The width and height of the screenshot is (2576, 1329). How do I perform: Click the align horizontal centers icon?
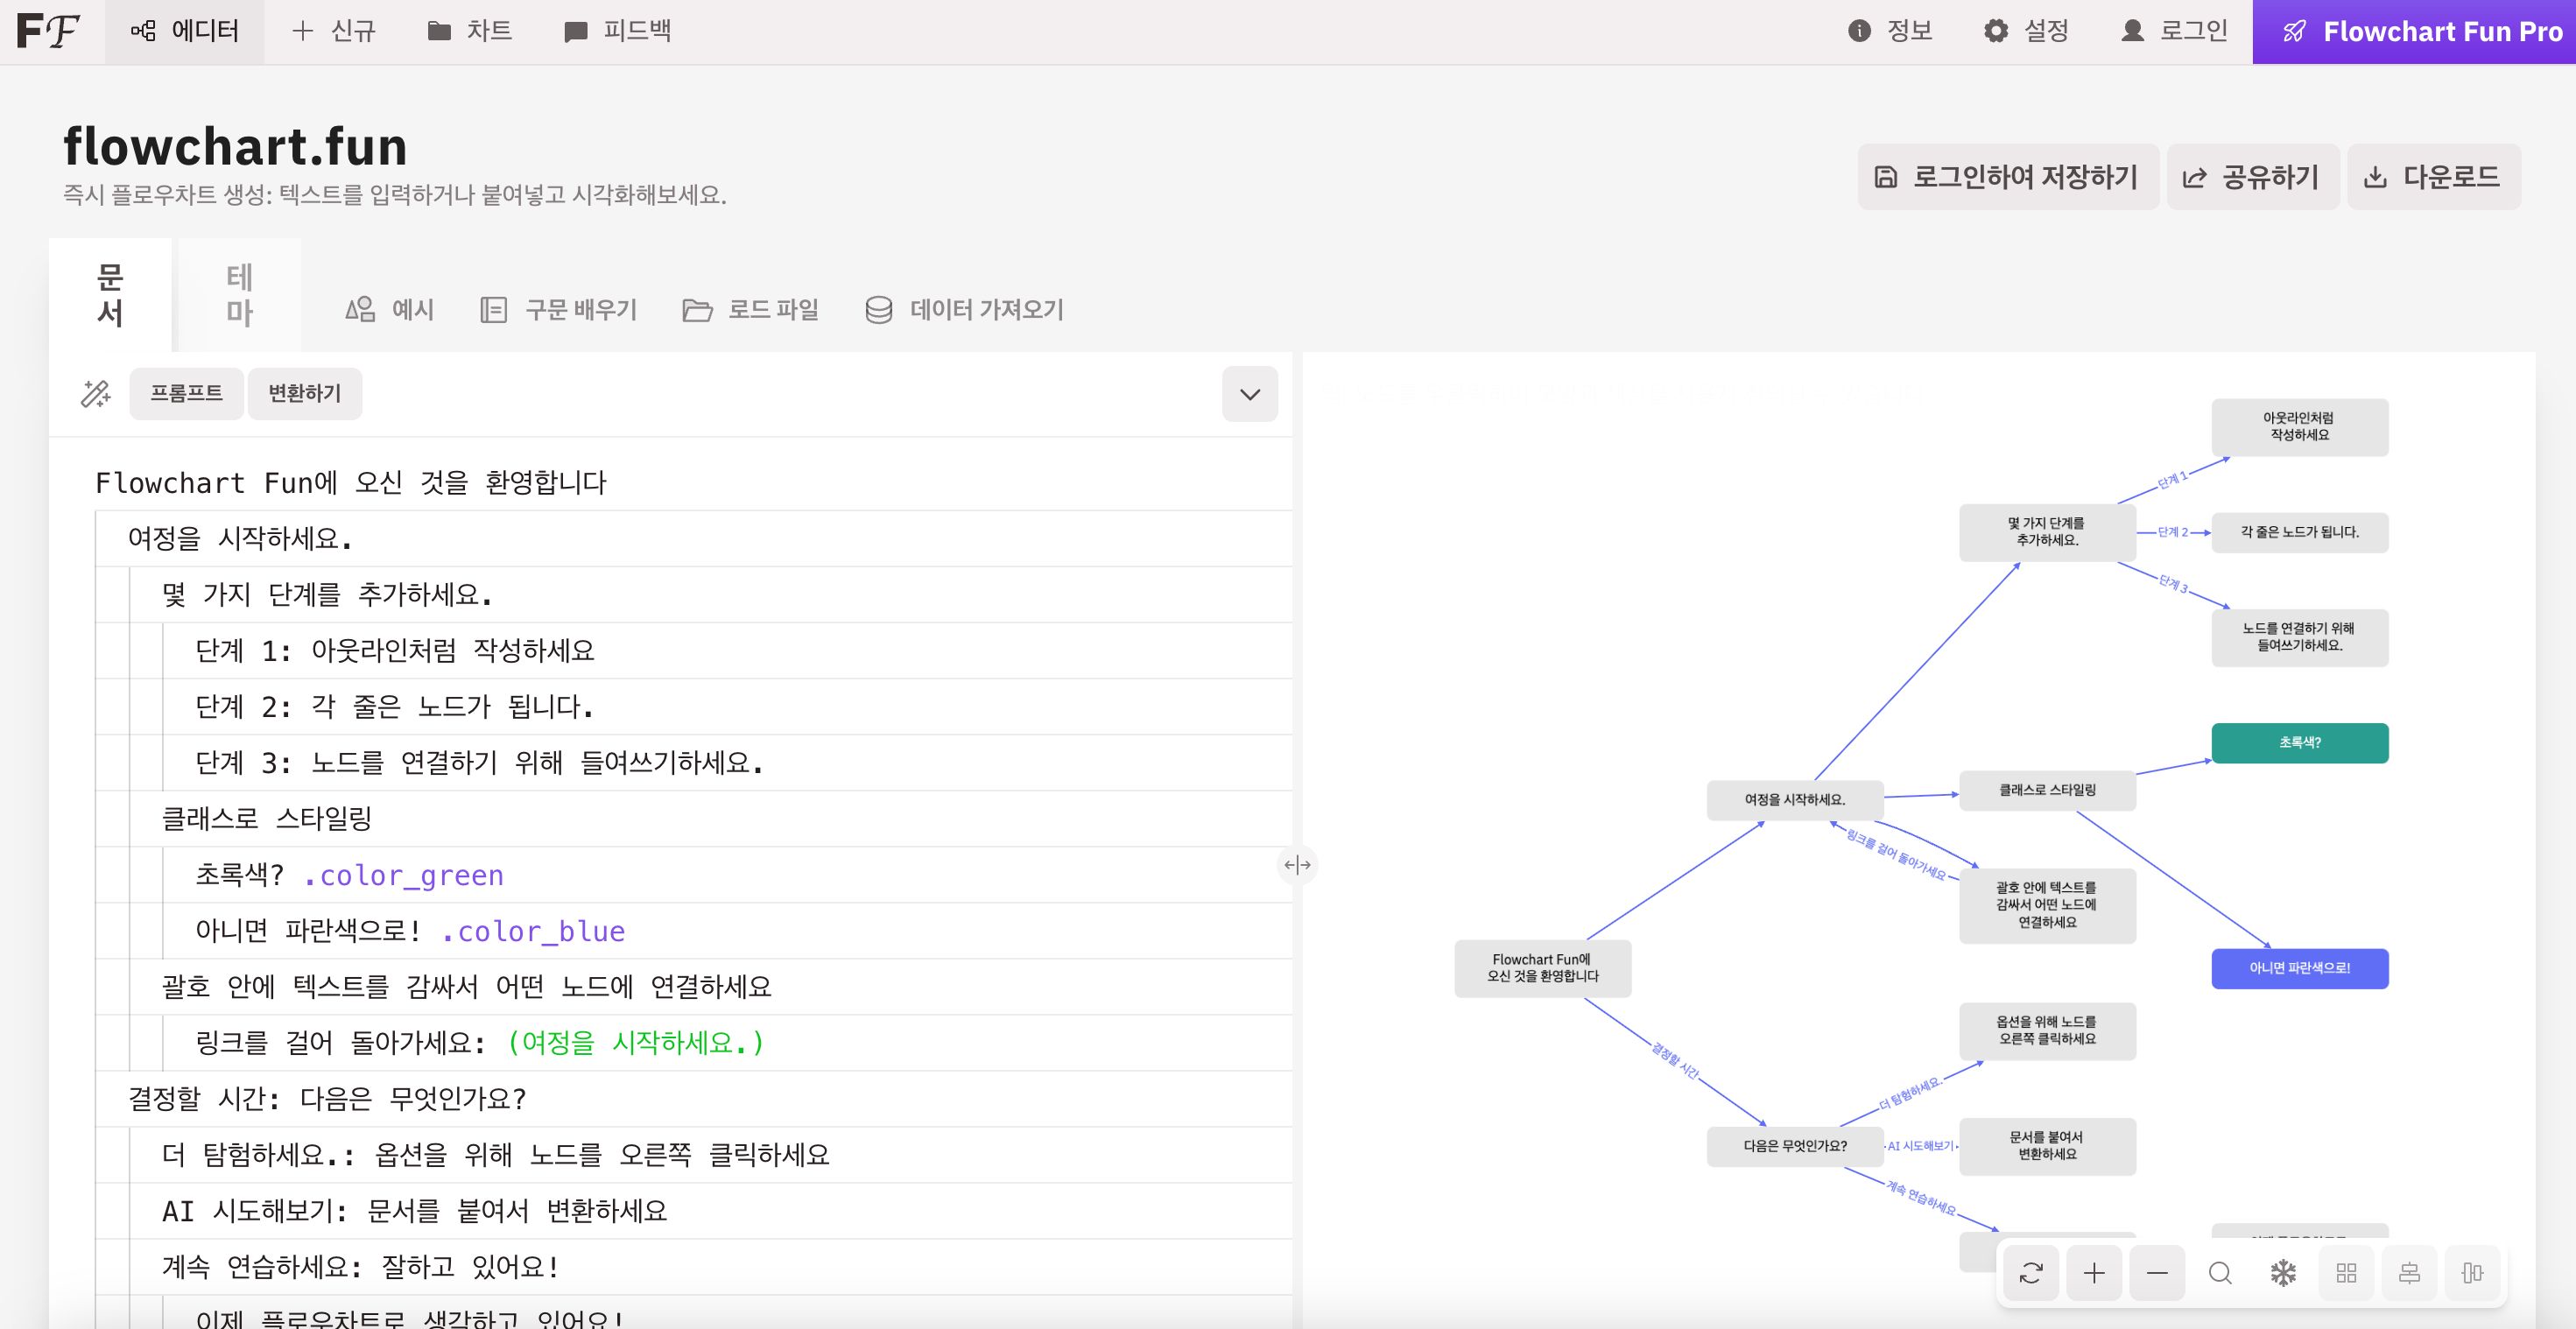pyautogui.click(x=2409, y=1272)
